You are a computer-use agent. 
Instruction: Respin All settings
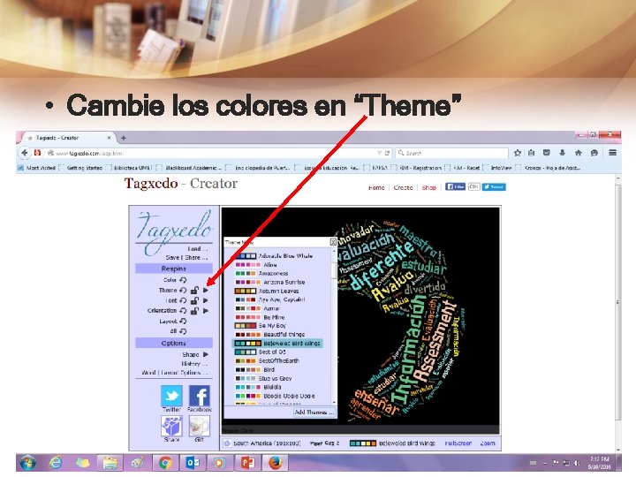coord(184,331)
